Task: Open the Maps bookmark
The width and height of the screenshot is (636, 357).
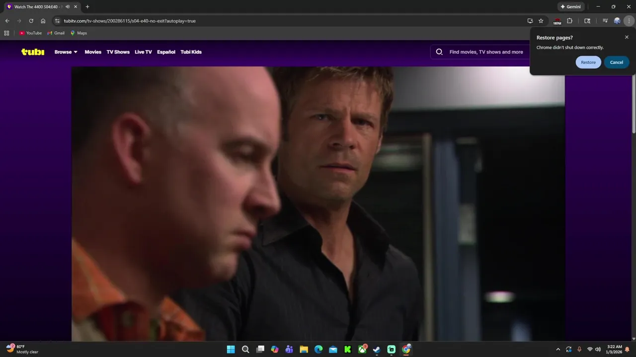Action: click(79, 33)
